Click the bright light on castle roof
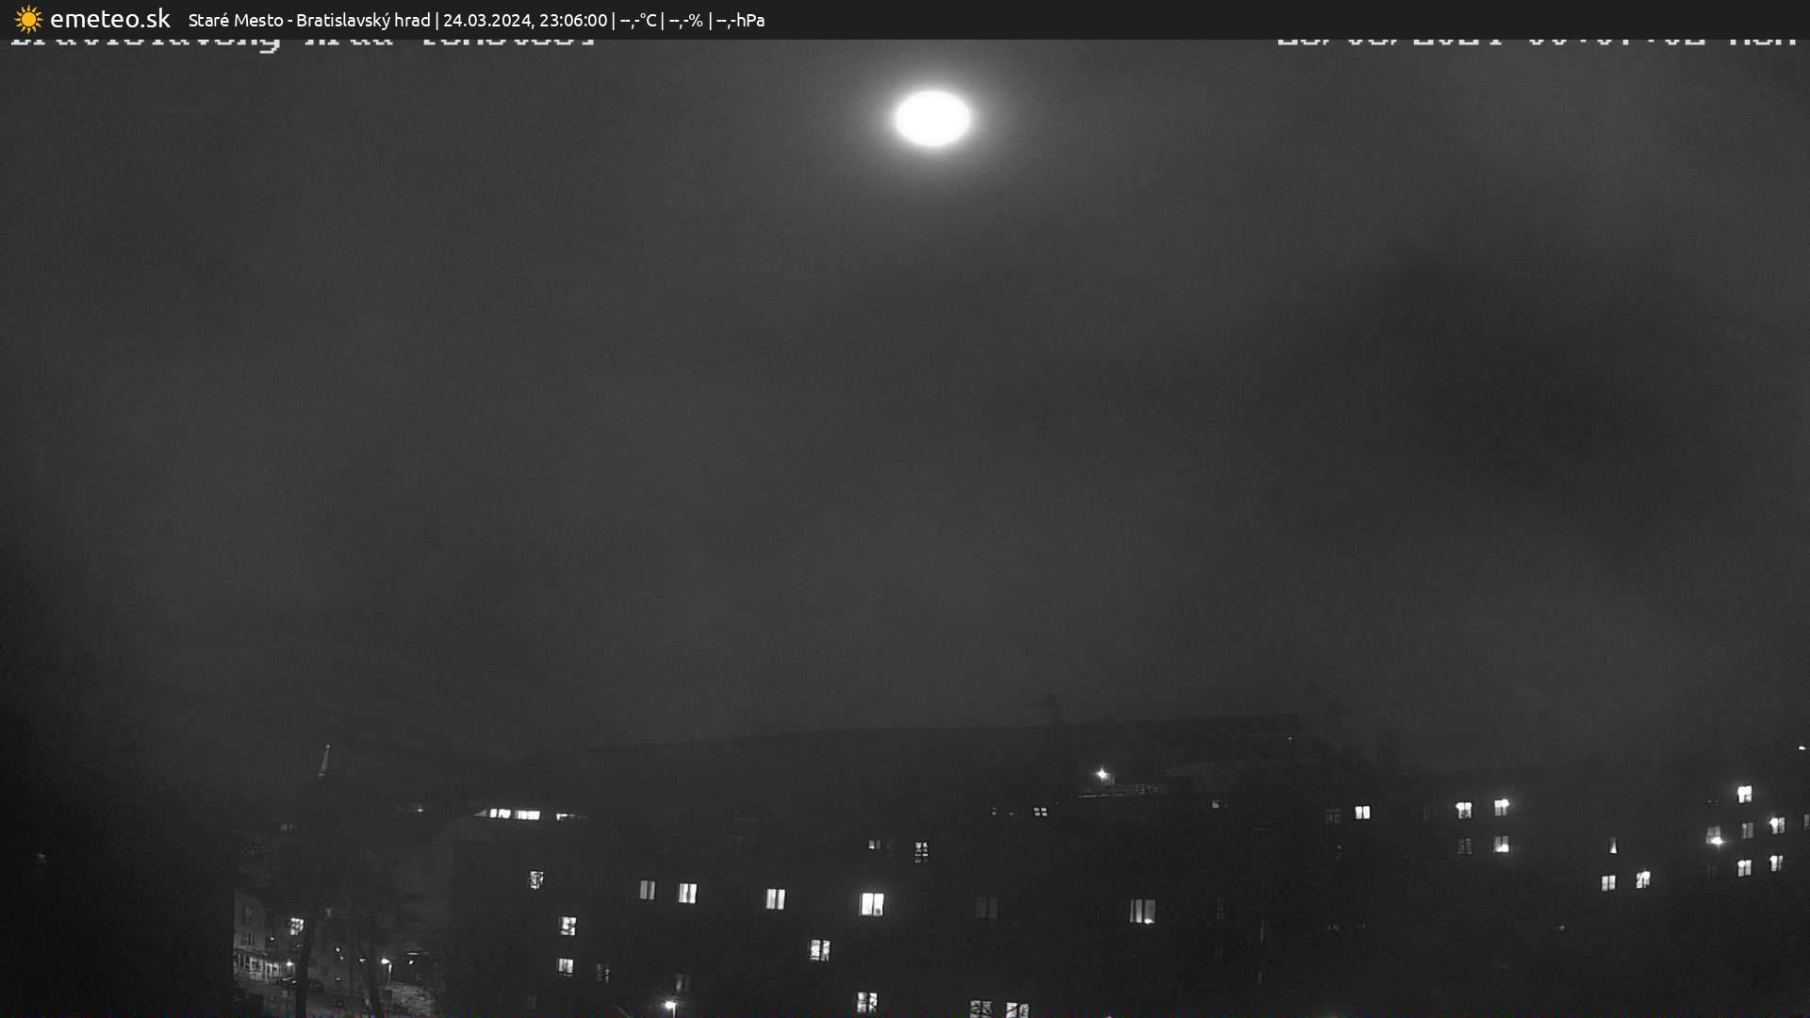This screenshot has height=1018, width=1810. tap(1101, 775)
